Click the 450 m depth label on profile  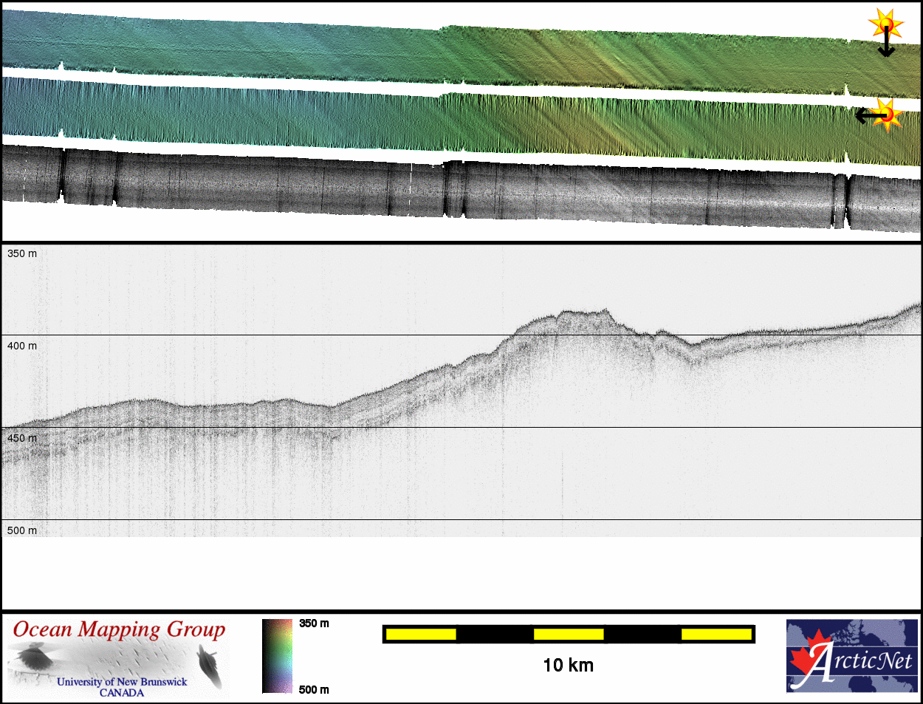22,438
